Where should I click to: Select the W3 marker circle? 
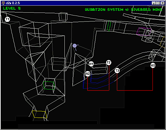point(153,66)
